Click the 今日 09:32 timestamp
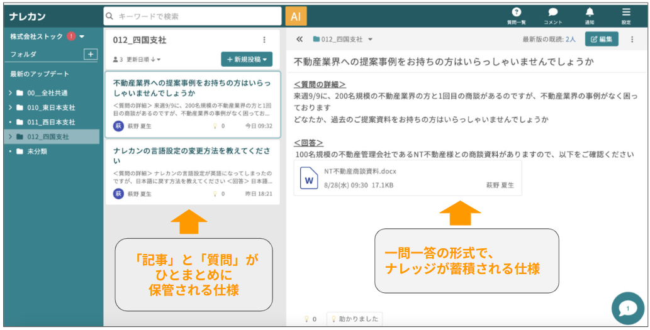Viewport: 650px width, 330px height. (259, 126)
